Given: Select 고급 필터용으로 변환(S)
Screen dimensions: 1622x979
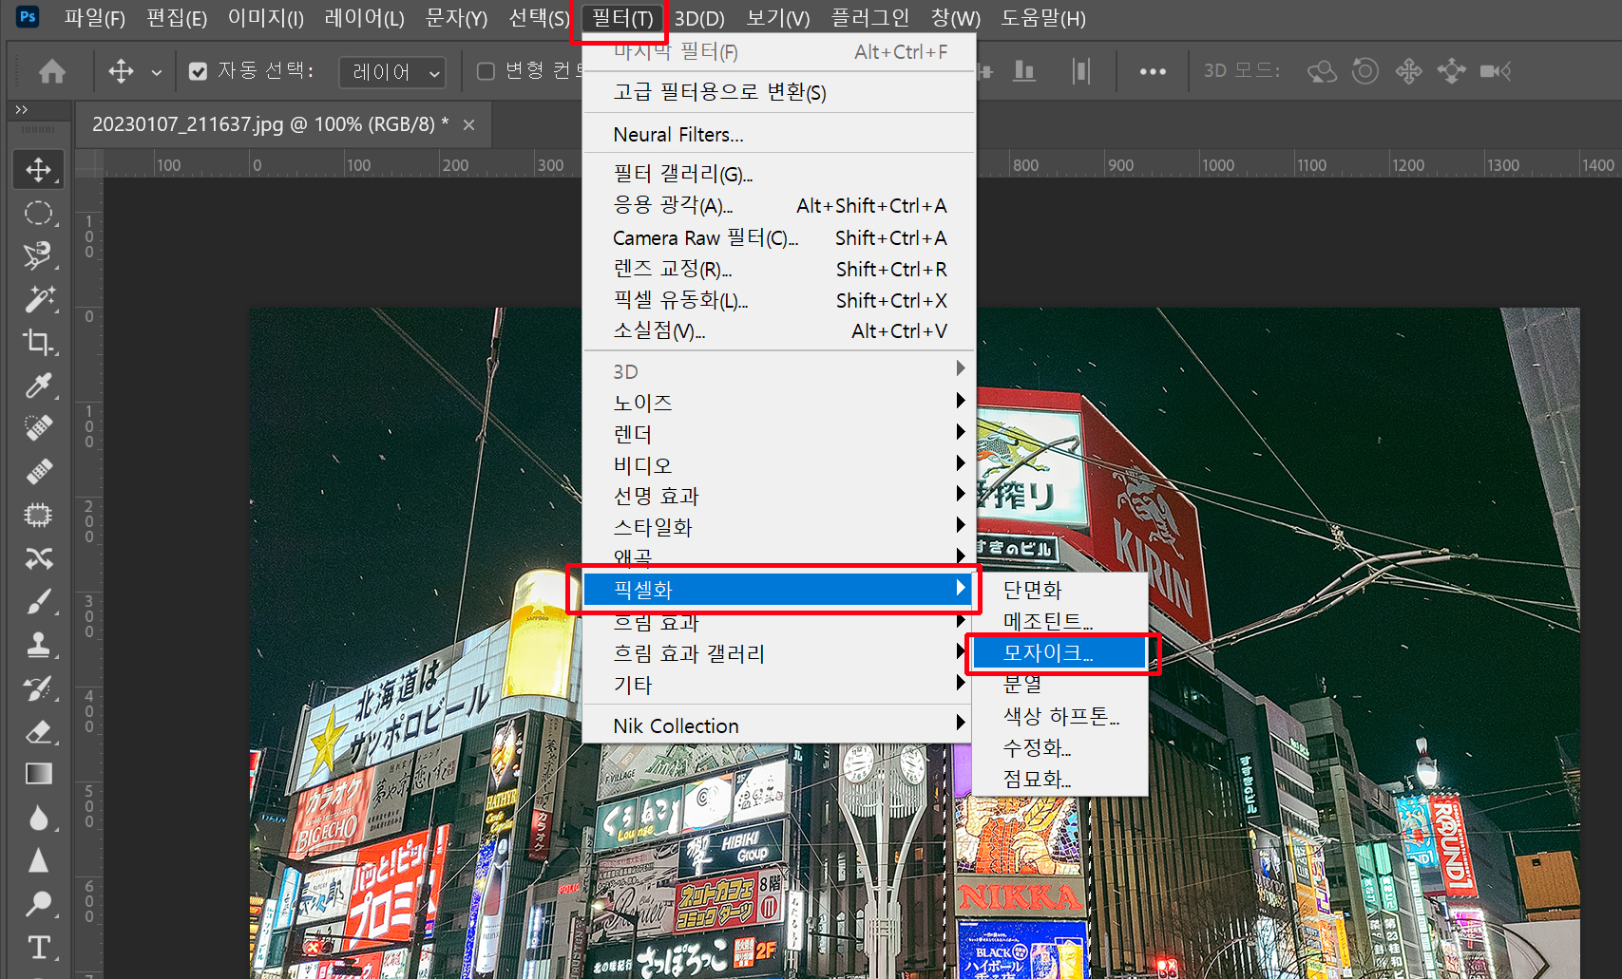Looking at the screenshot, I should tap(779, 92).
